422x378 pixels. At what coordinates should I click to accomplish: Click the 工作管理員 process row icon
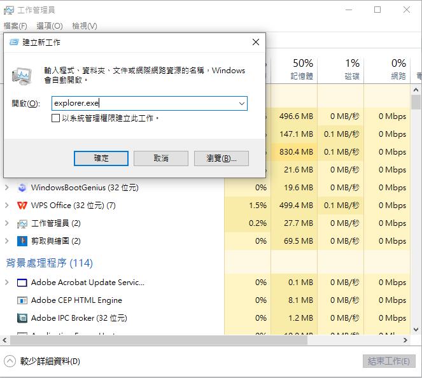pos(22,223)
